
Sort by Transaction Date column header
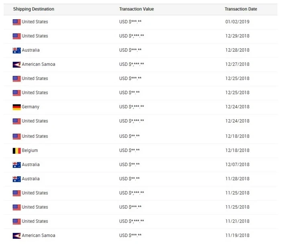pyautogui.click(x=241, y=9)
